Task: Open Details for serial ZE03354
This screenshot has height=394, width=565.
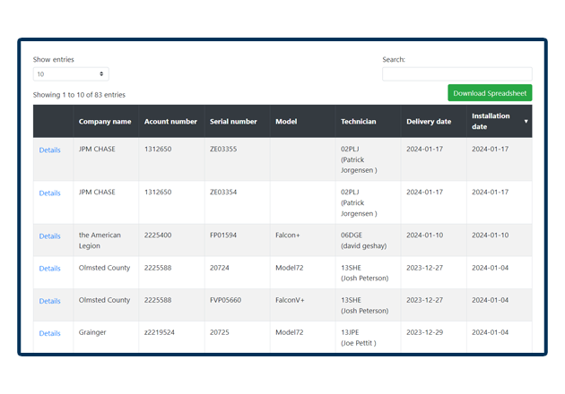Action: [50, 193]
